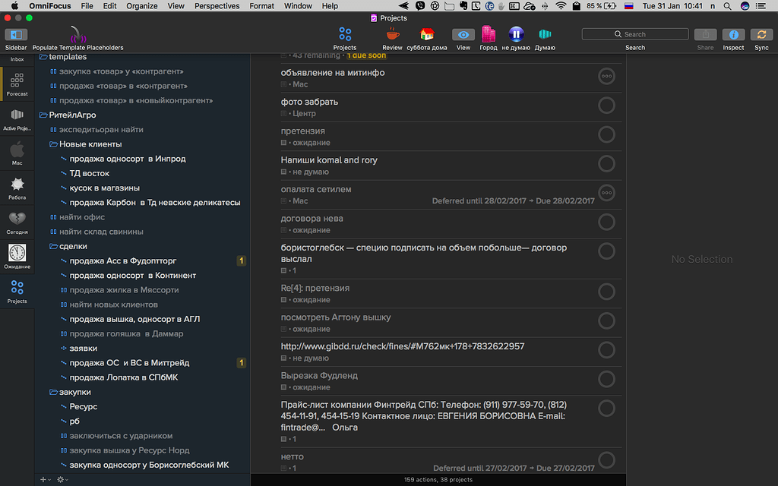Click the Sync toolbar icon

(x=761, y=34)
